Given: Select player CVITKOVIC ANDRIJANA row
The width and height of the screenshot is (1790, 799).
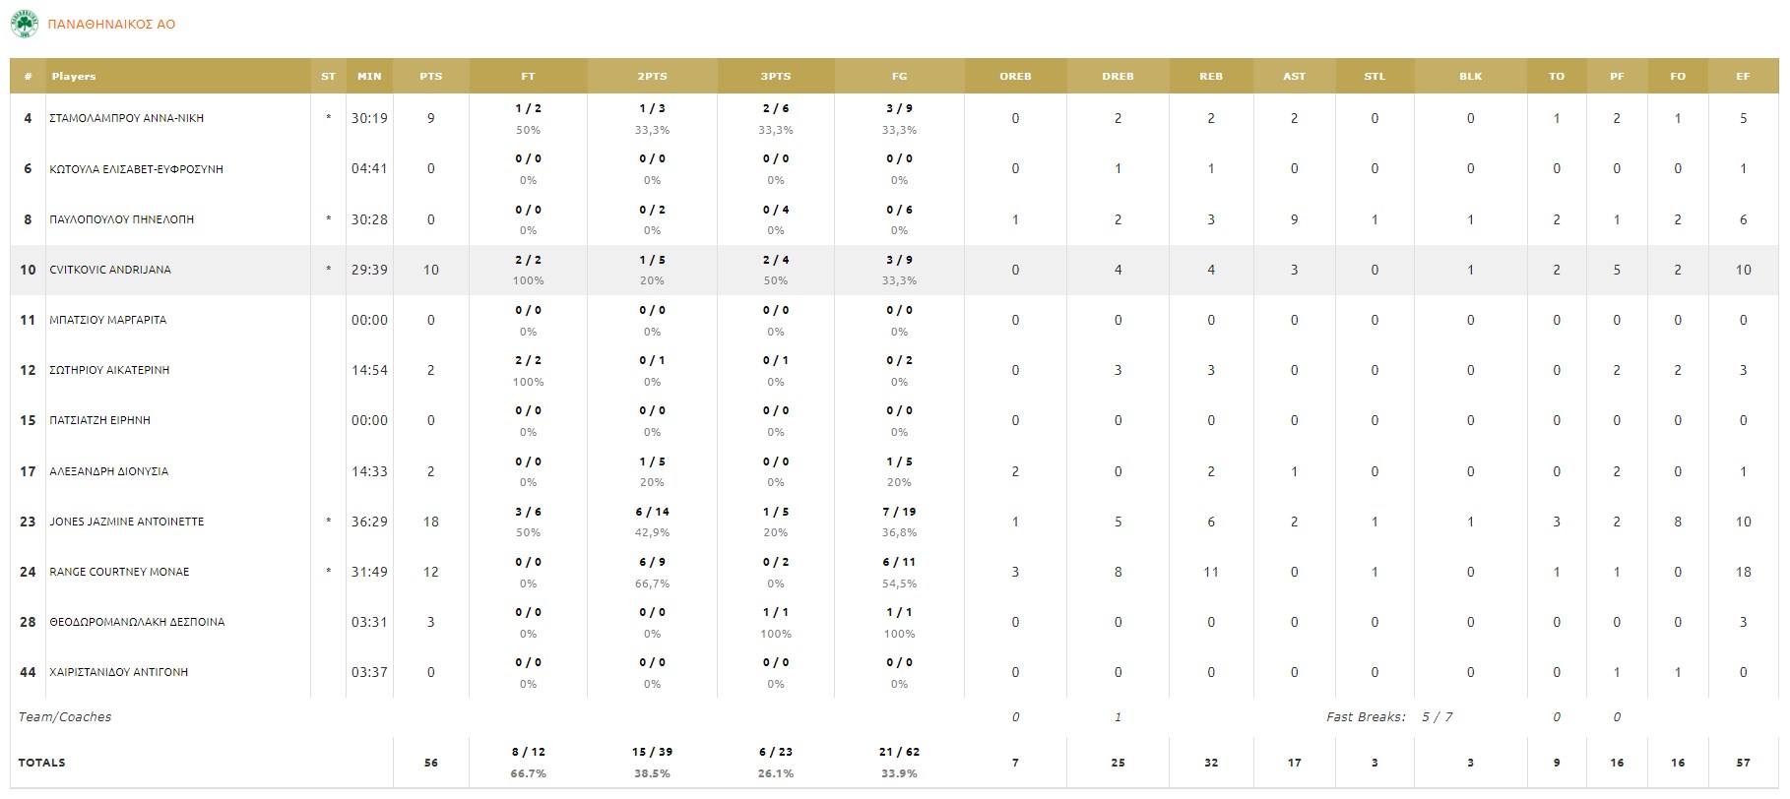Looking at the screenshot, I should point(110,270).
